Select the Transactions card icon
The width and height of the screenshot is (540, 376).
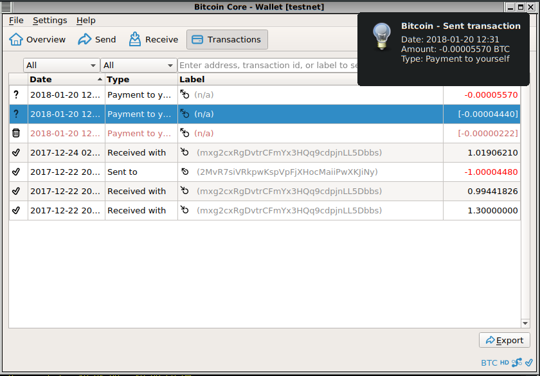click(197, 40)
